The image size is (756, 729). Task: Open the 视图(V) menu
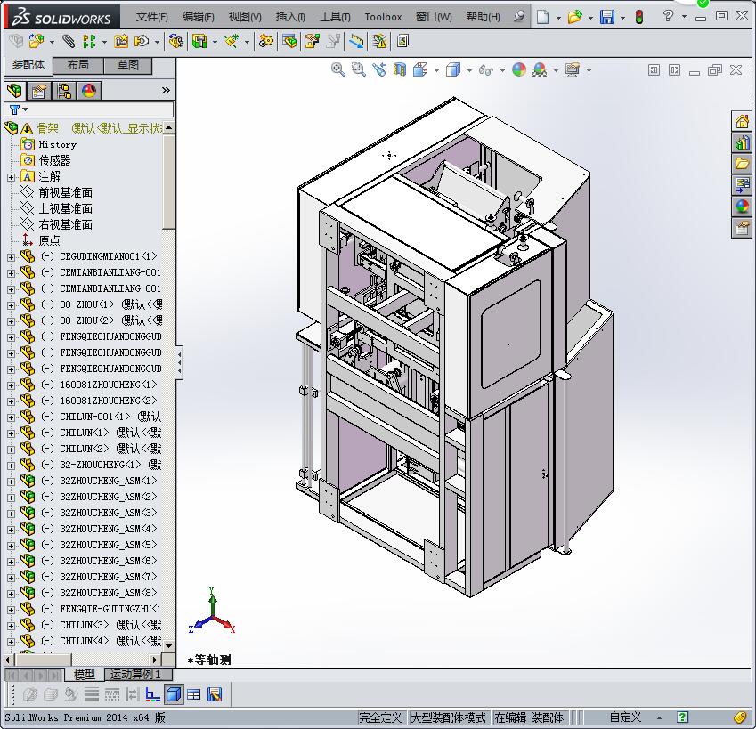(245, 17)
